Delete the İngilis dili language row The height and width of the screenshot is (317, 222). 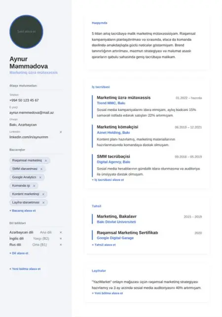point(61,239)
